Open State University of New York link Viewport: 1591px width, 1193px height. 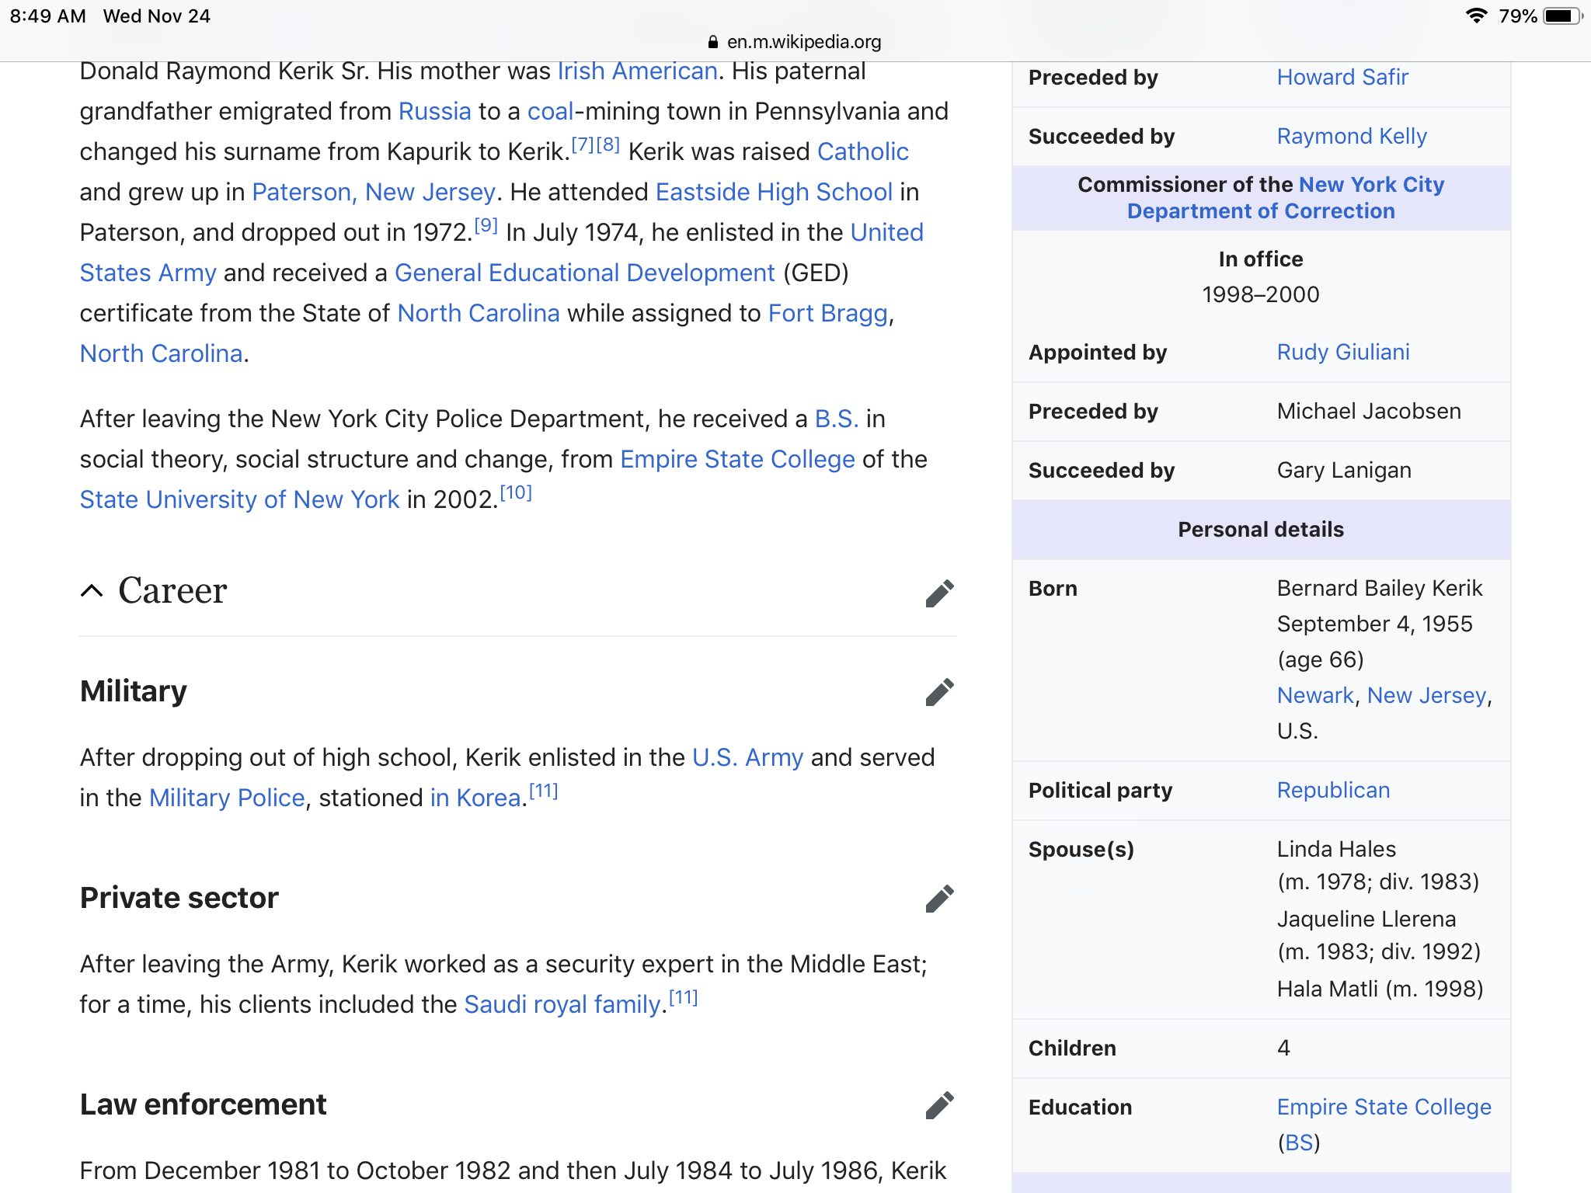click(239, 499)
